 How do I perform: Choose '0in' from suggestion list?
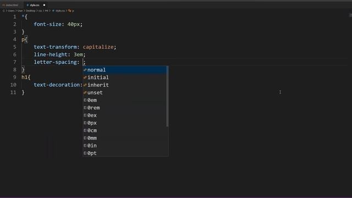coord(125,146)
